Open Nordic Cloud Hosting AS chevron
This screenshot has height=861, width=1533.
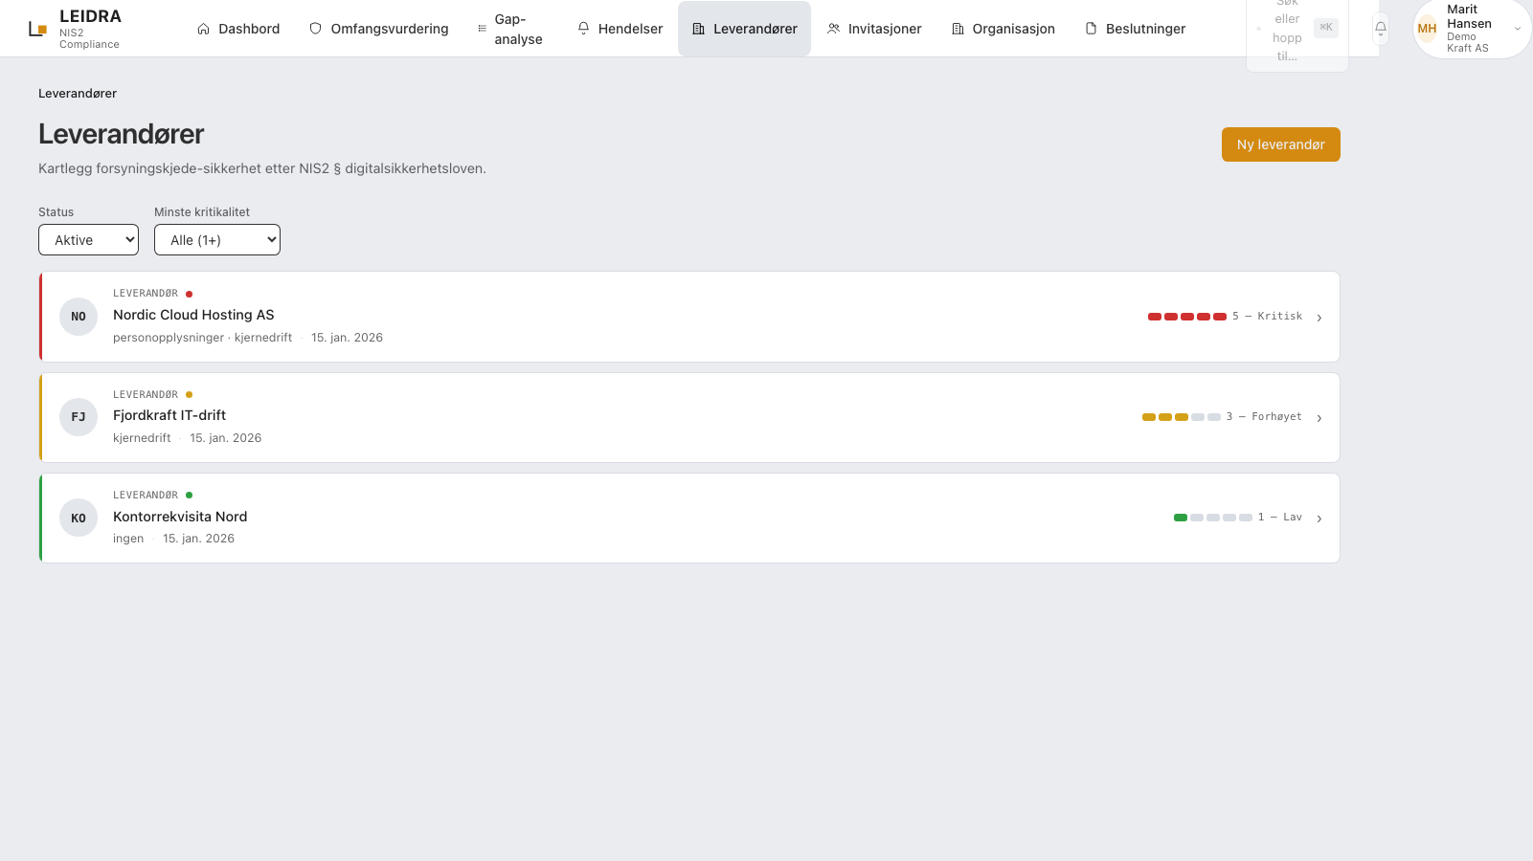pos(1319,318)
